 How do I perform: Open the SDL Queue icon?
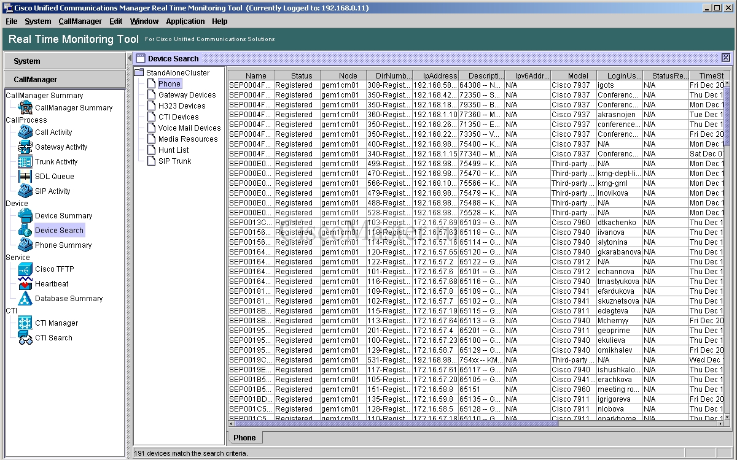[x=25, y=177]
